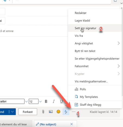
Task: Open send options arrow beside Send
Action: pyautogui.click(x=12, y=112)
